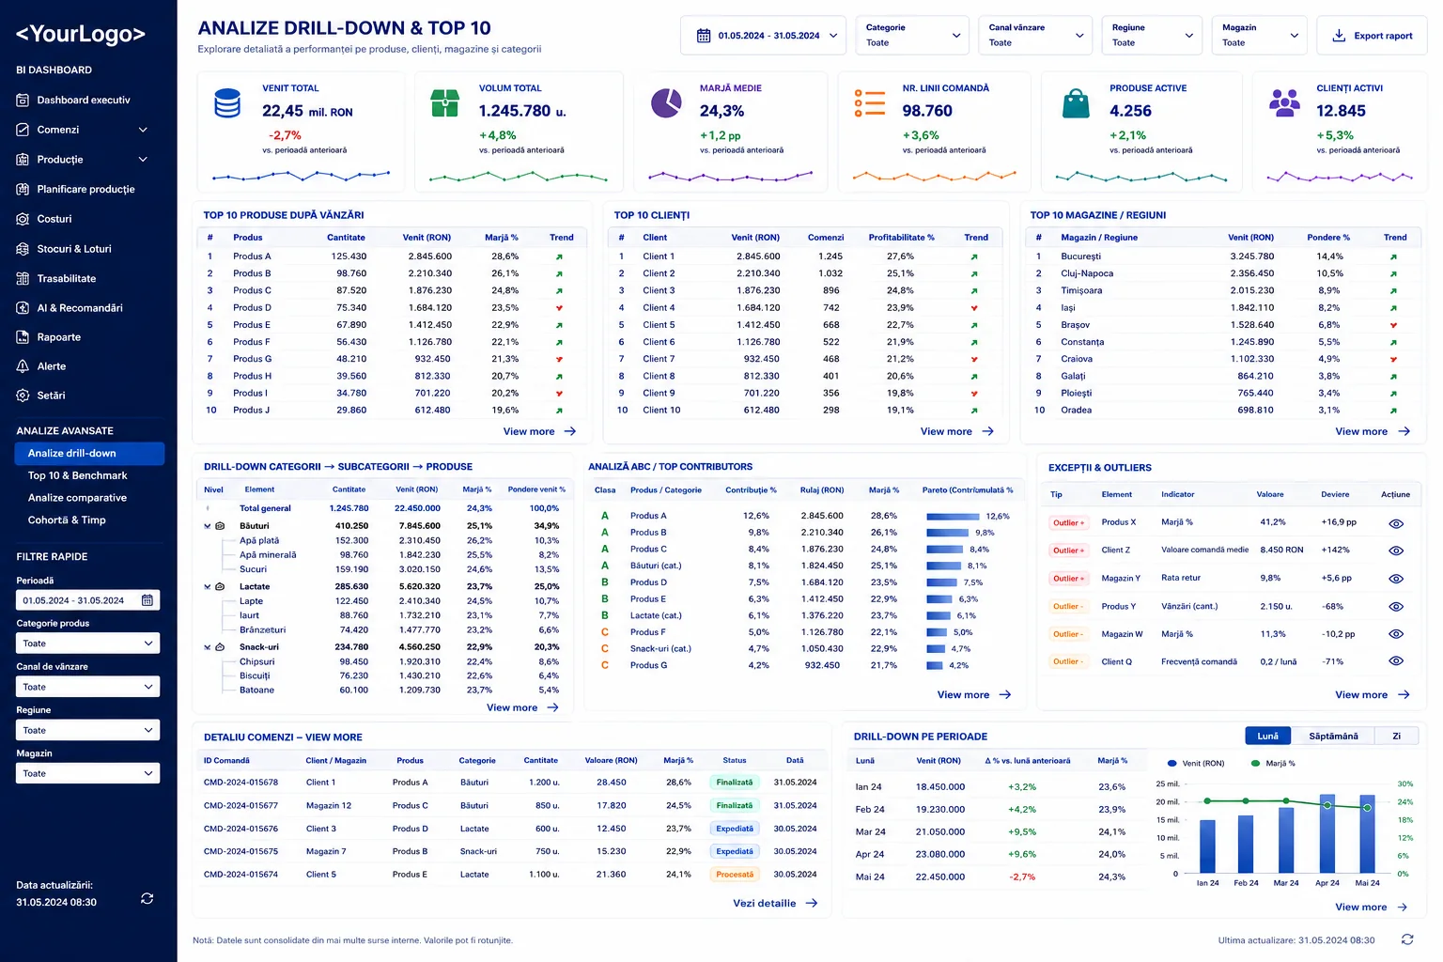The width and height of the screenshot is (1443, 962).
Task: Expand Comenzi submenu chevron in sidebar
Action: pos(143,130)
